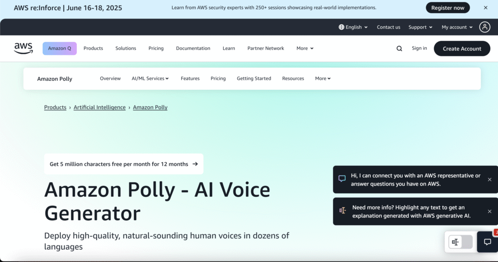The height and width of the screenshot is (262, 498).
Task: Click the Artificial Intelligence breadcrumb link
Action: point(100,107)
